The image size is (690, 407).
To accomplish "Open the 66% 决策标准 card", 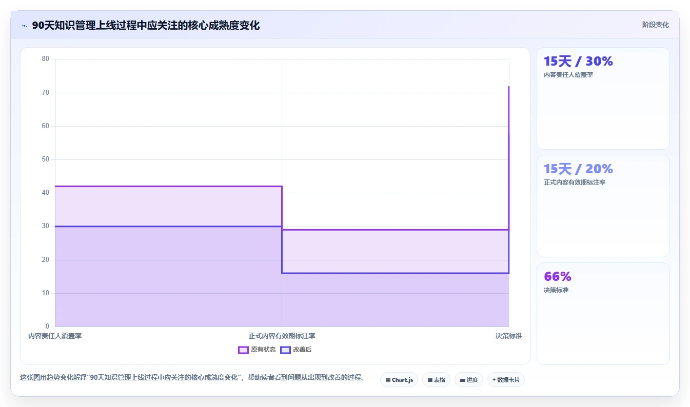I will [603, 314].
